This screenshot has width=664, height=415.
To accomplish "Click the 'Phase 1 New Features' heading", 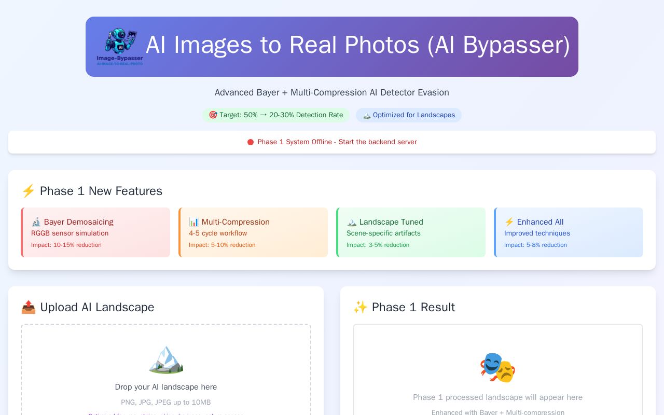I will (101, 191).
